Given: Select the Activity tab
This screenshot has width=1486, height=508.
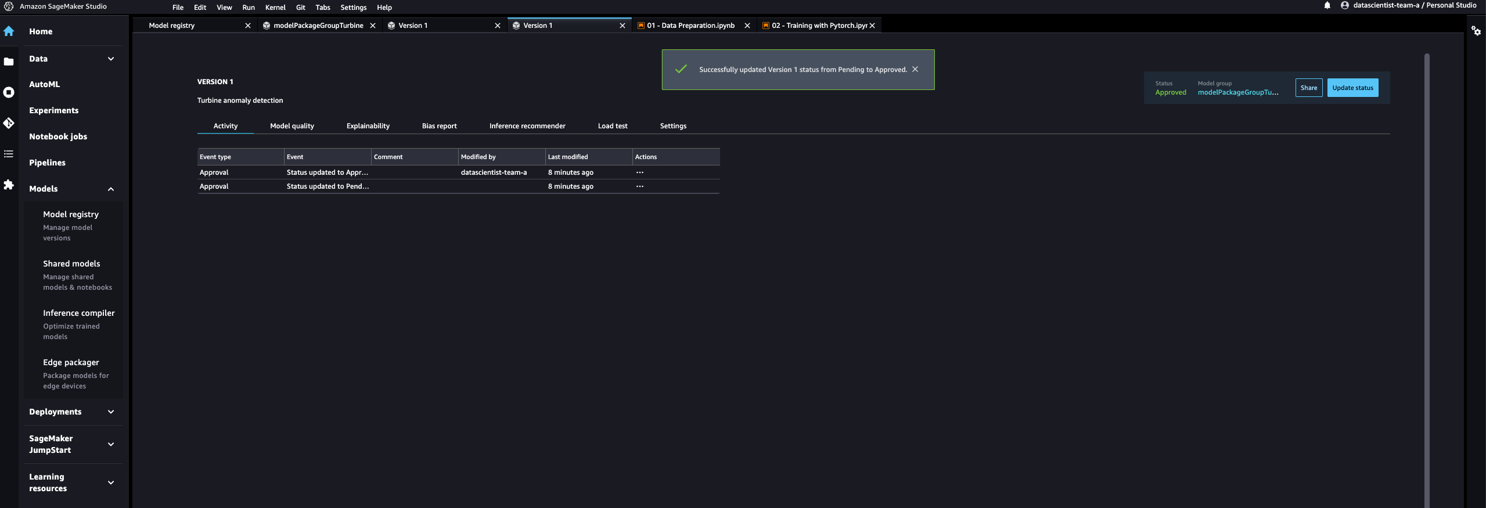Looking at the screenshot, I should point(225,126).
